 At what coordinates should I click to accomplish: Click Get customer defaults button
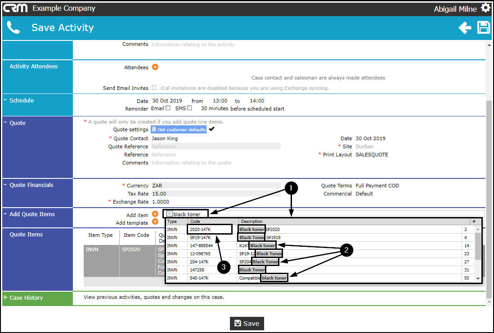pos(179,129)
